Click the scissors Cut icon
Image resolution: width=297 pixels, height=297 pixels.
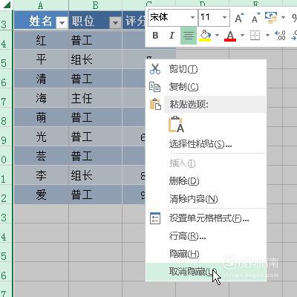155,69
